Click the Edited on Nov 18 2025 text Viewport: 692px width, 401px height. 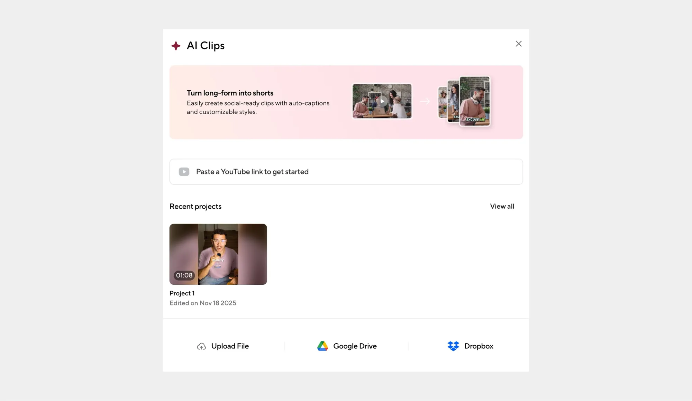pyautogui.click(x=203, y=303)
